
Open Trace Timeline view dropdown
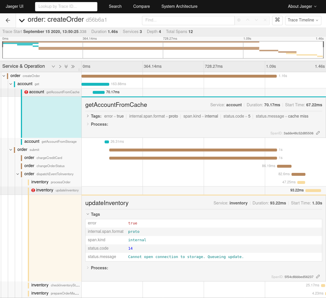pos(303,20)
